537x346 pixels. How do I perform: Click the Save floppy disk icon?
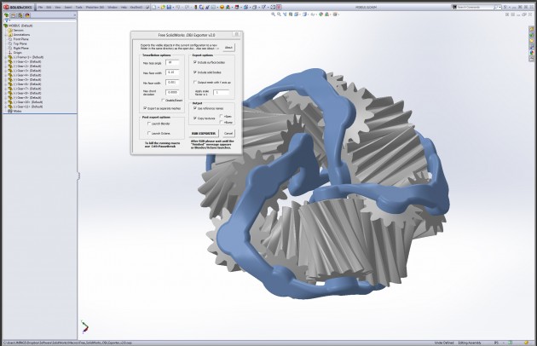169,7
